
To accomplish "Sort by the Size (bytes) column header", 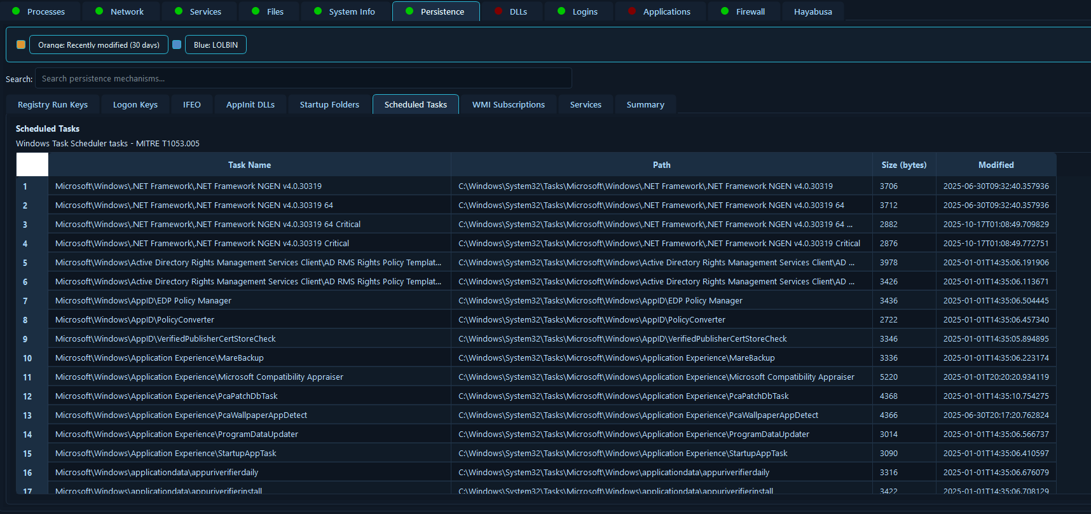I will click(x=903, y=165).
